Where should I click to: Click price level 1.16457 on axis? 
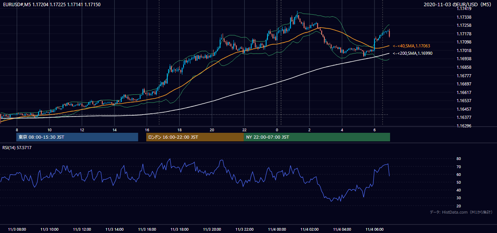(464, 109)
